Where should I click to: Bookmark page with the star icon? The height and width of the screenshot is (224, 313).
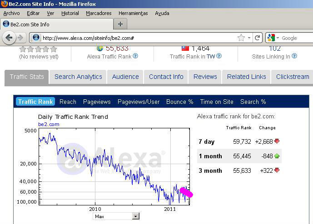click(241, 38)
